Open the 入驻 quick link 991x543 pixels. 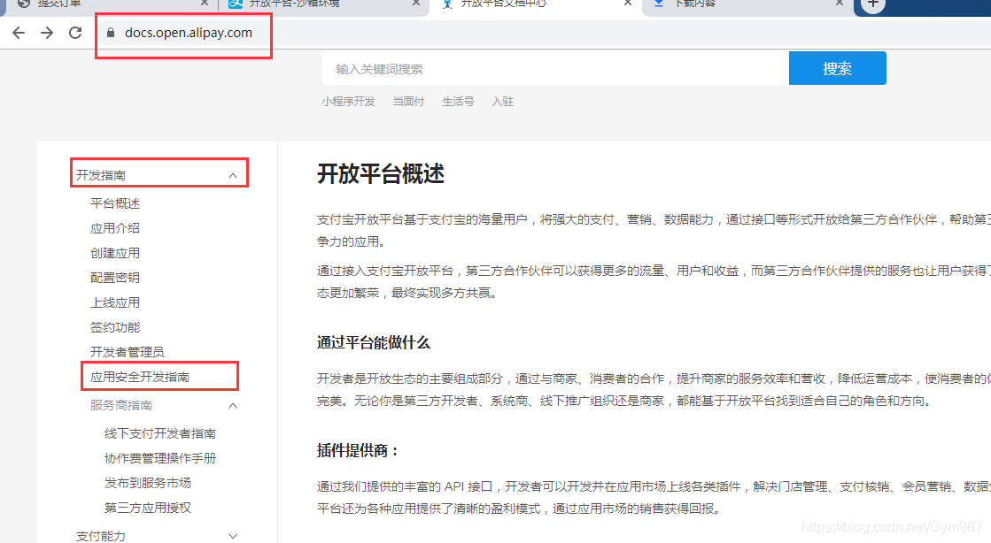[x=502, y=102]
